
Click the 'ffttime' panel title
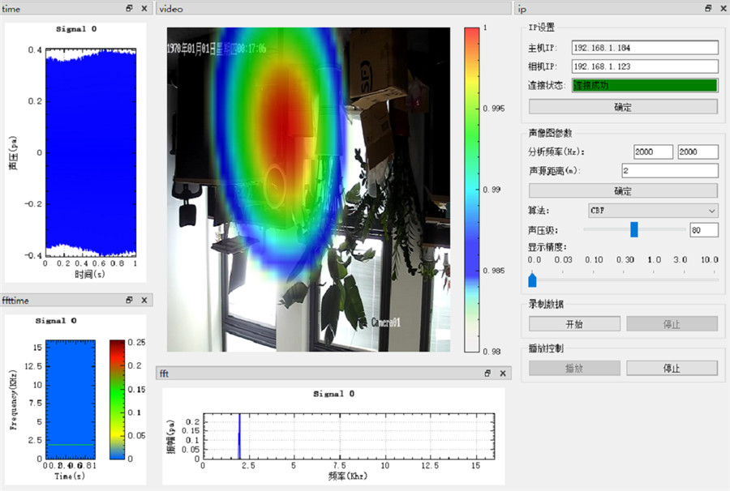point(15,301)
